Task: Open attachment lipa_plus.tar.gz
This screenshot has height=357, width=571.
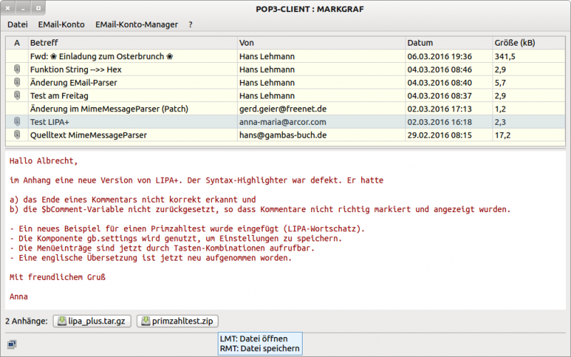Action: tap(91, 321)
